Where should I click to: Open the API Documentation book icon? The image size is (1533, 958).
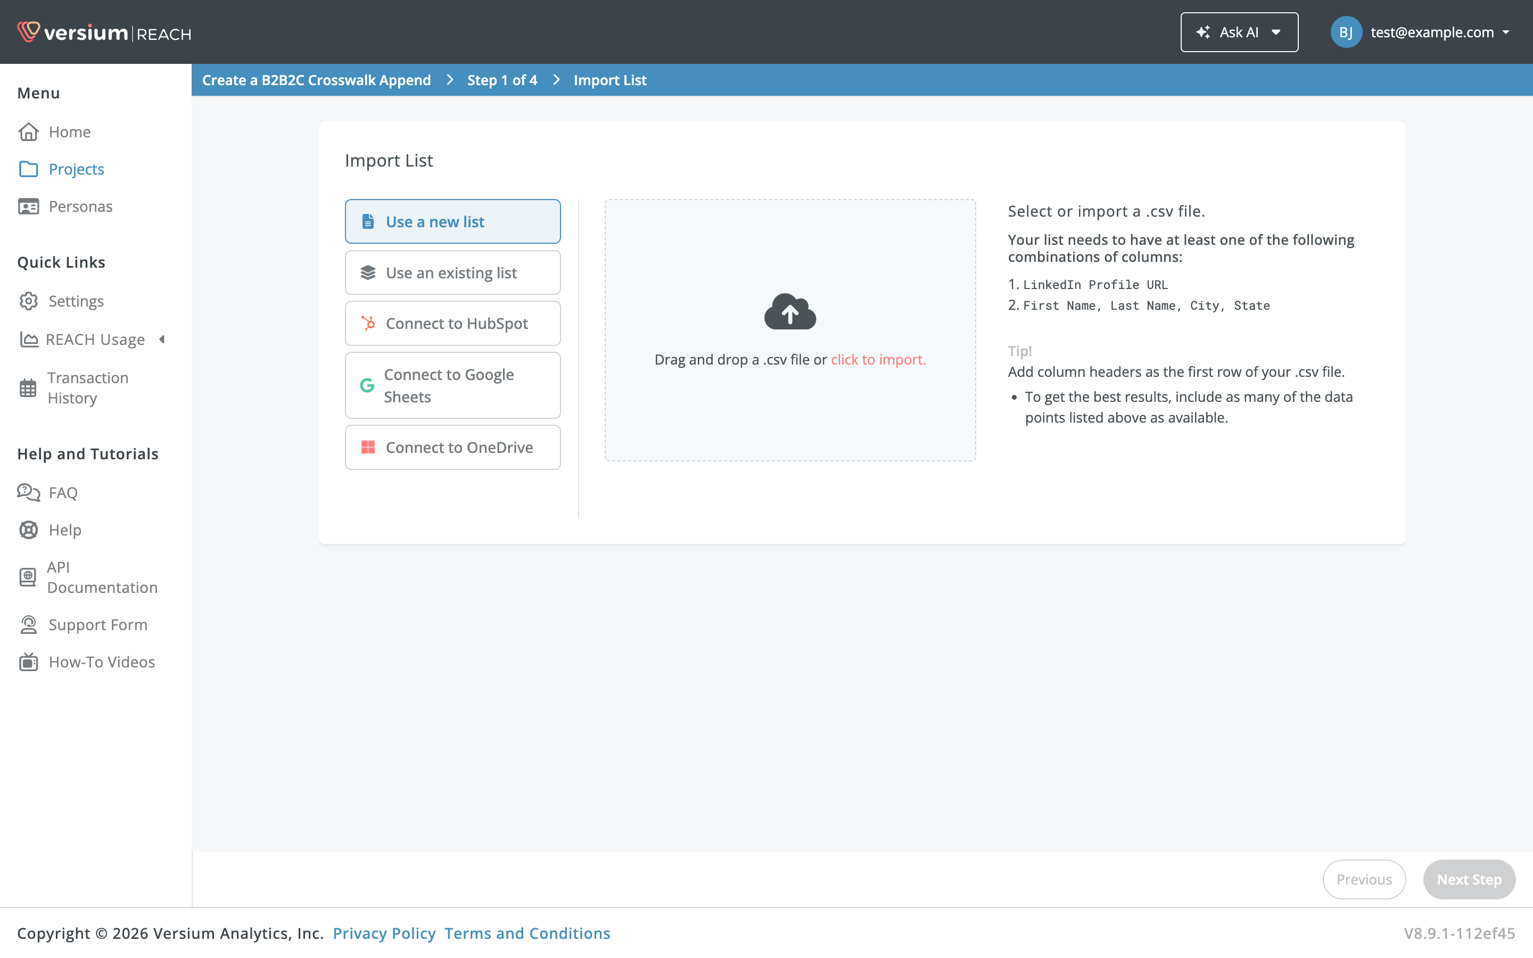click(28, 577)
